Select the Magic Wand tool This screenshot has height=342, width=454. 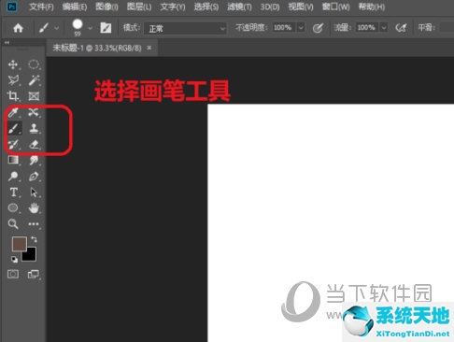tap(34, 80)
